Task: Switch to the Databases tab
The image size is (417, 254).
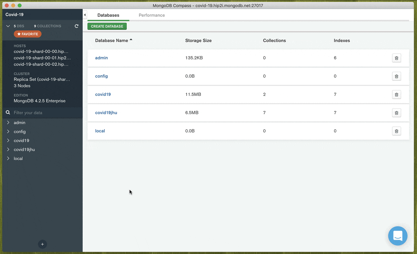Action: [108, 15]
